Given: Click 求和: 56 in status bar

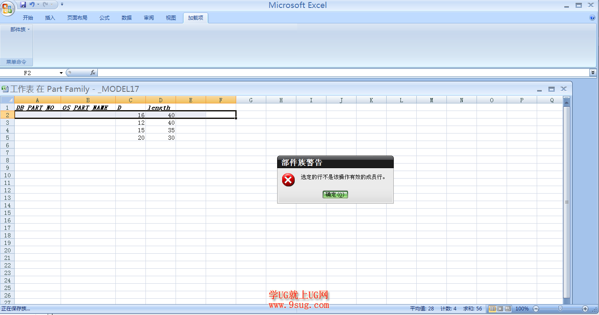Looking at the screenshot, I should [x=472, y=309].
